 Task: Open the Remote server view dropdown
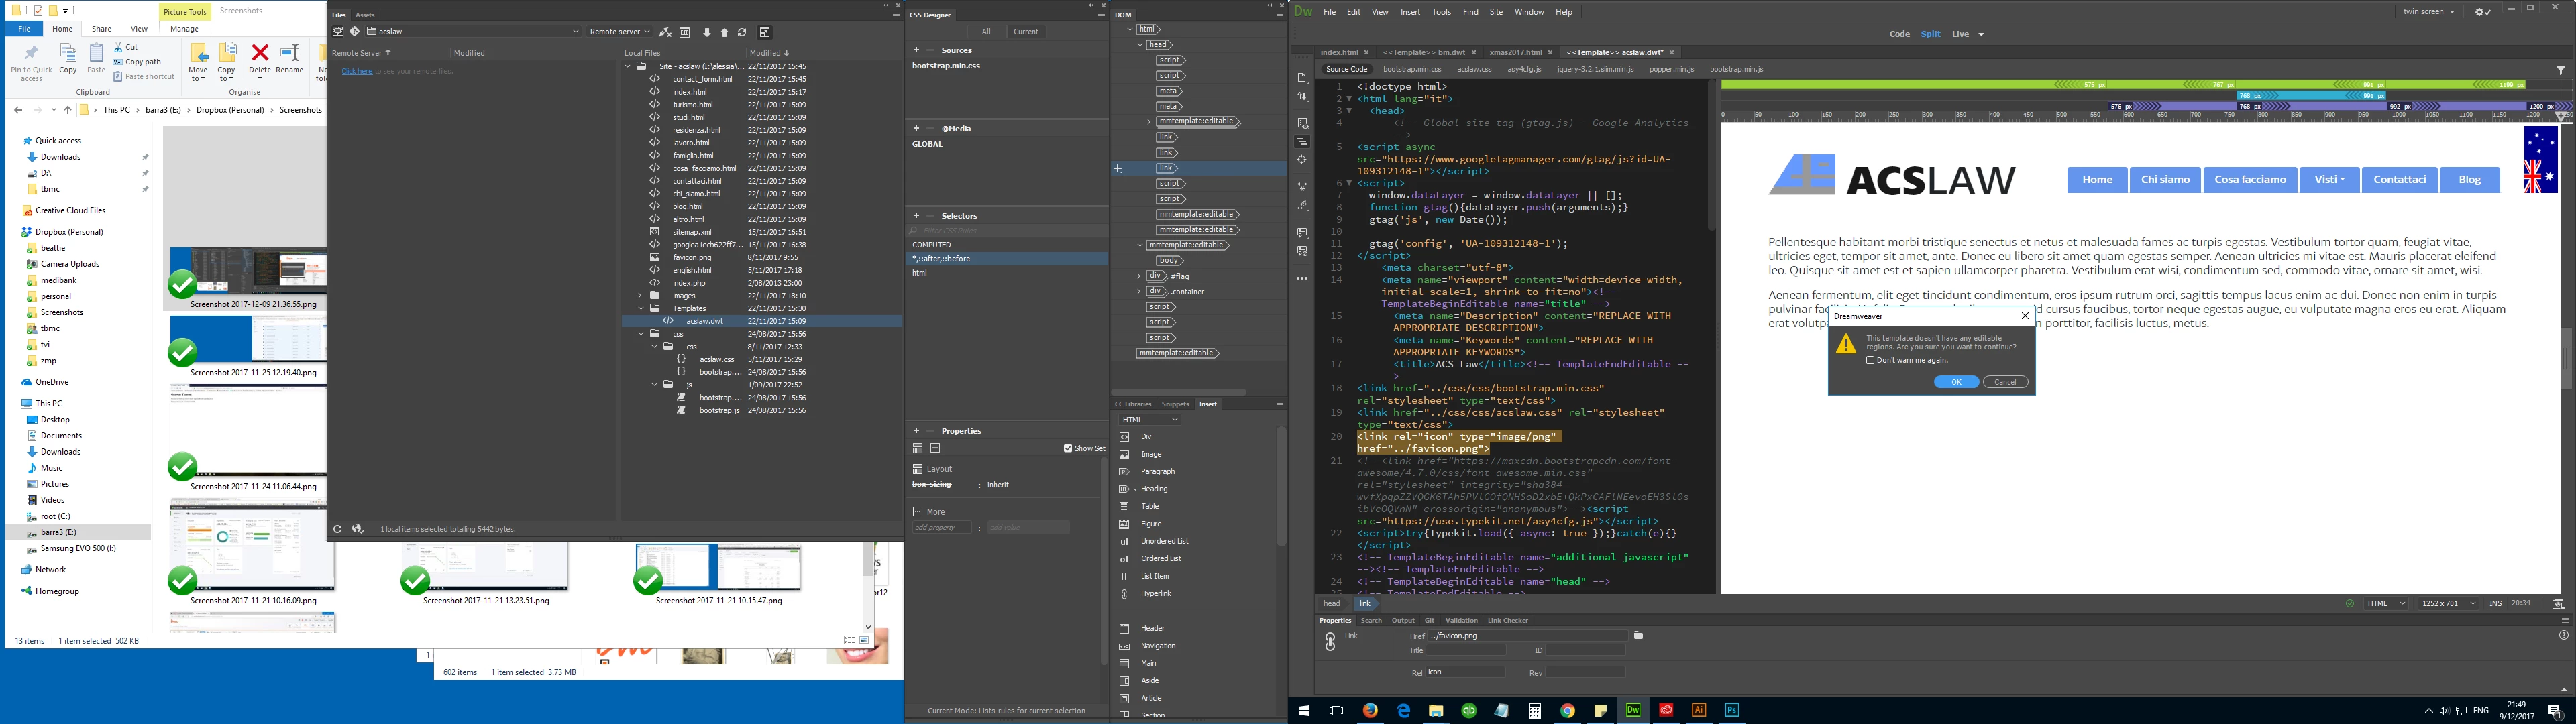(x=619, y=32)
